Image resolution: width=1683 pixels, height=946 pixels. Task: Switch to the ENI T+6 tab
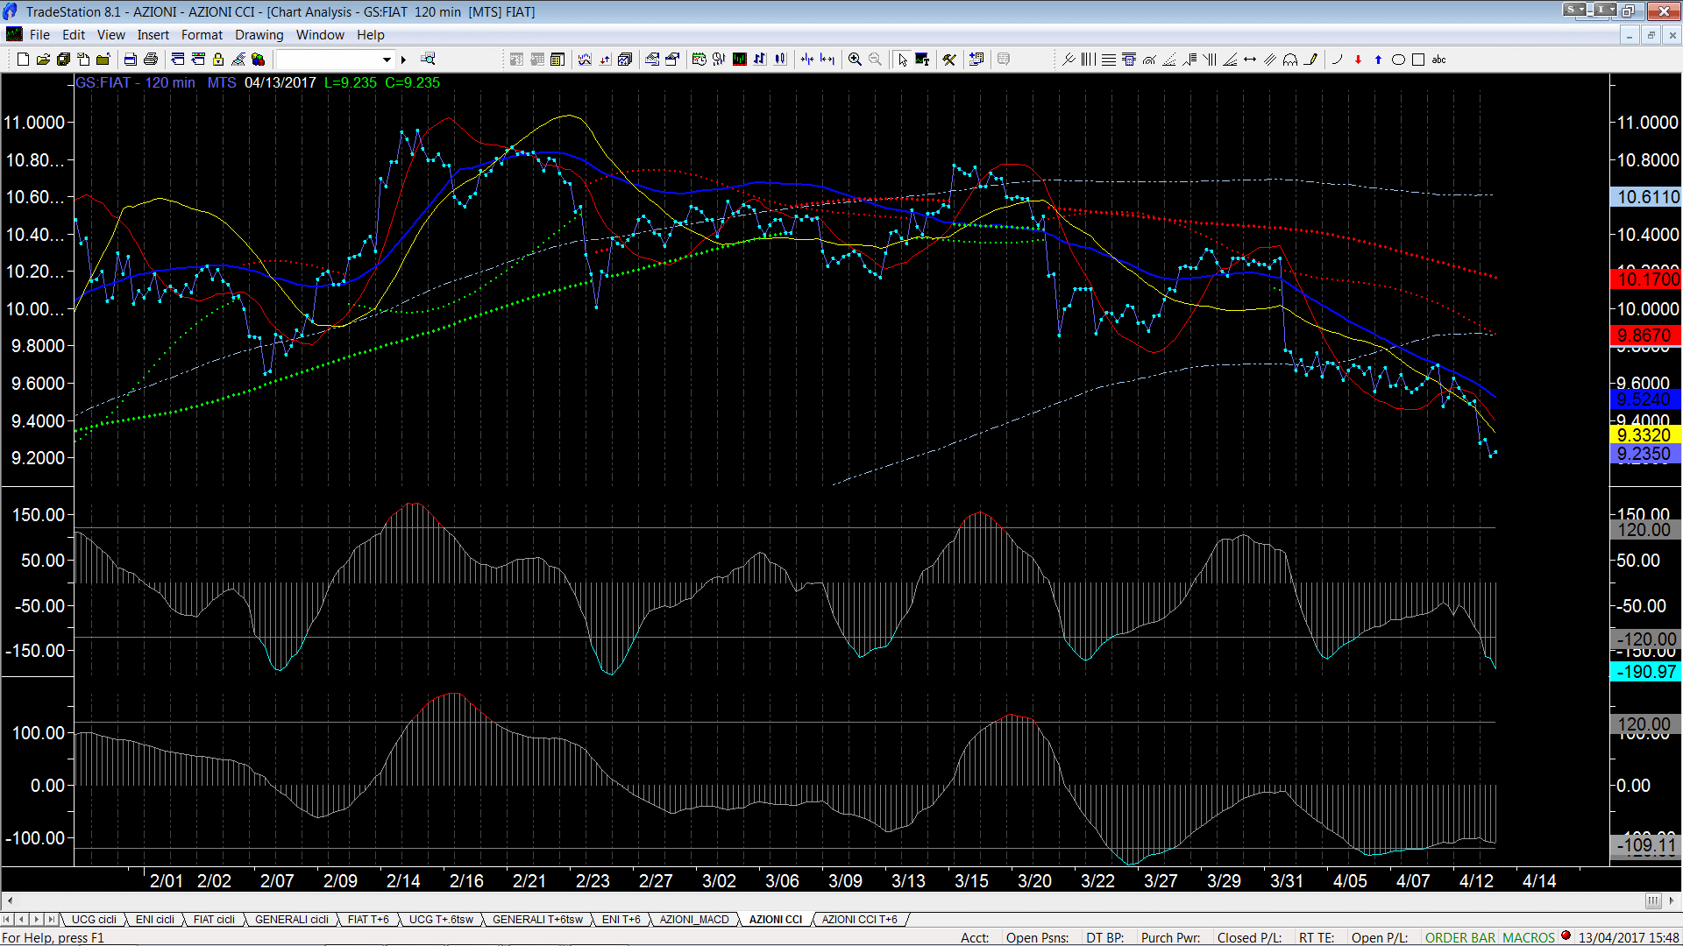(621, 920)
